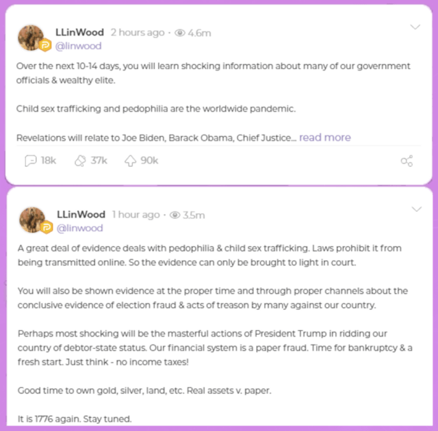This screenshot has height=431, width=438.
Task: Open the profile picture on the second post
Action: (31, 219)
